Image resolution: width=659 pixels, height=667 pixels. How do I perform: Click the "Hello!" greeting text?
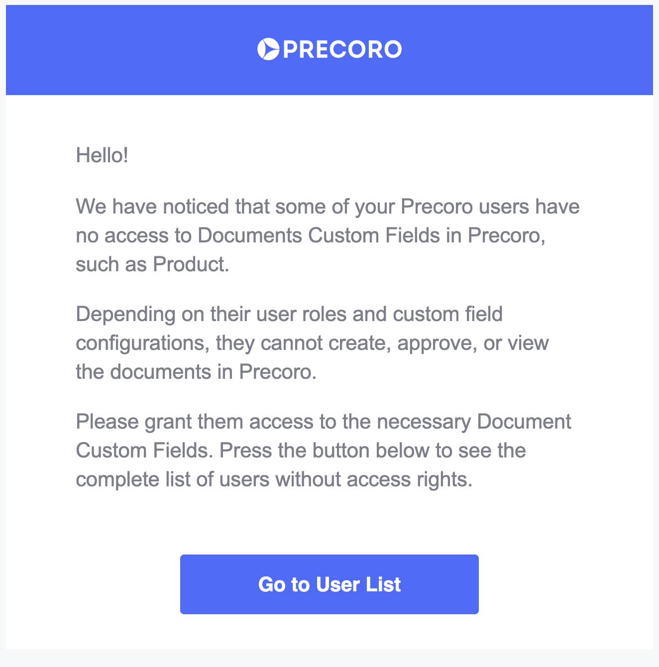point(102,156)
